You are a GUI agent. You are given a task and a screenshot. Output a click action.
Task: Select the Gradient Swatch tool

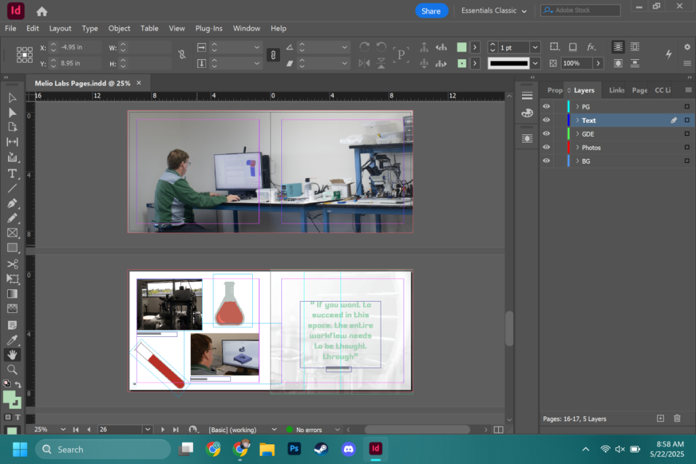pos(12,293)
